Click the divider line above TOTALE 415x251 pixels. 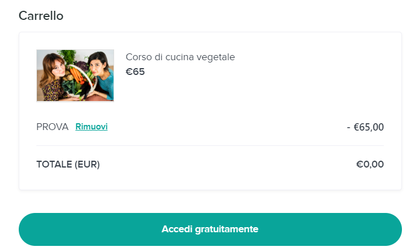[210, 145]
